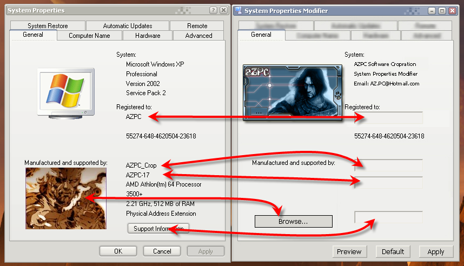
Task: Click the manufacturer logo picture in System Properties
Action: click(65, 198)
